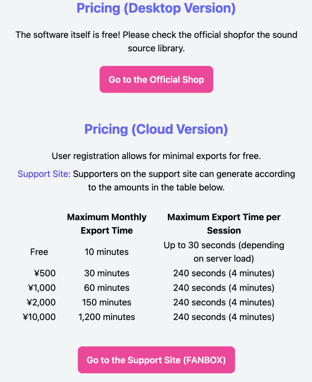This screenshot has width=312, height=382.
Task: Open the Support Site (FANBOX) button
Action: pyautogui.click(x=156, y=360)
